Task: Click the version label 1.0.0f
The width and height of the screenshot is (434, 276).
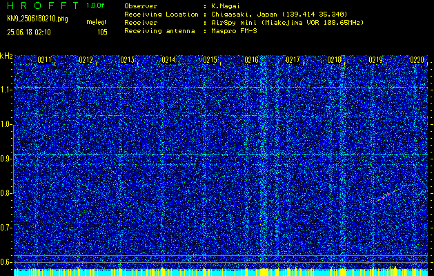Action: (x=95, y=6)
